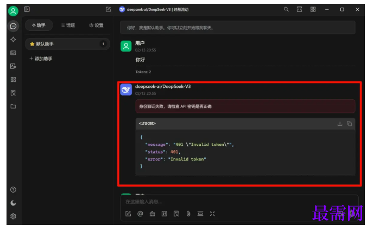Open the message search magnifier
The image size is (373, 230).
(x=286, y=9)
